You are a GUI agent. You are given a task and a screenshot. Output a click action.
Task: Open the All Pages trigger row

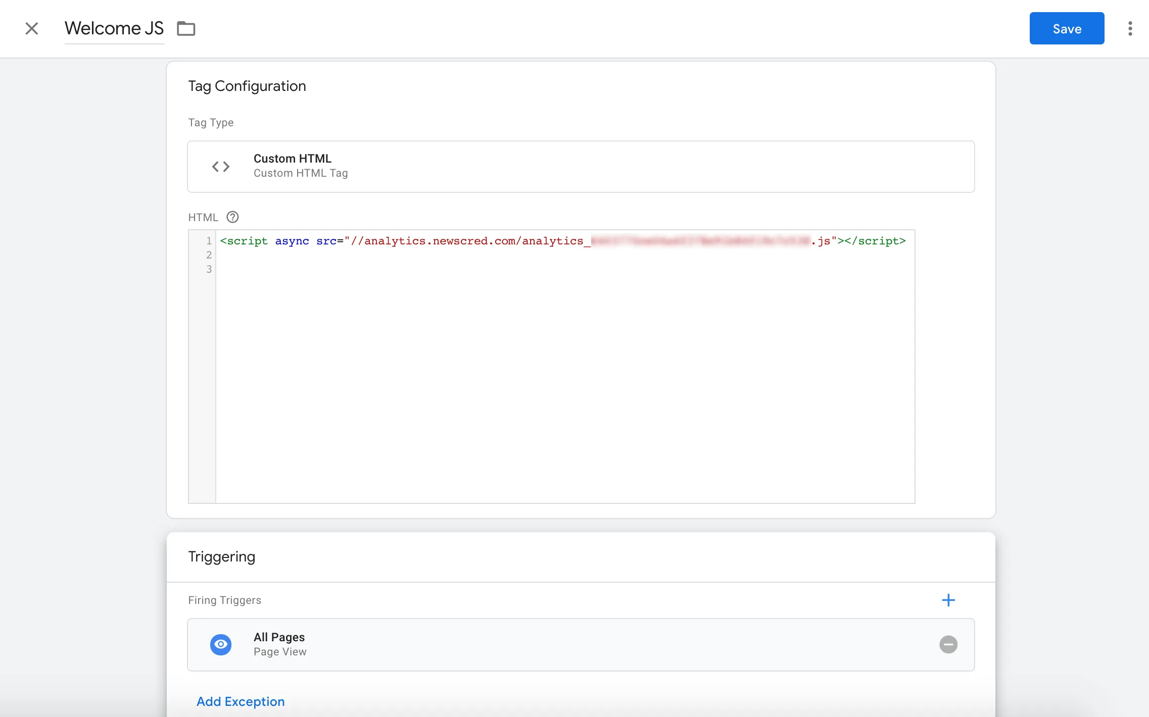[x=581, y=645]
